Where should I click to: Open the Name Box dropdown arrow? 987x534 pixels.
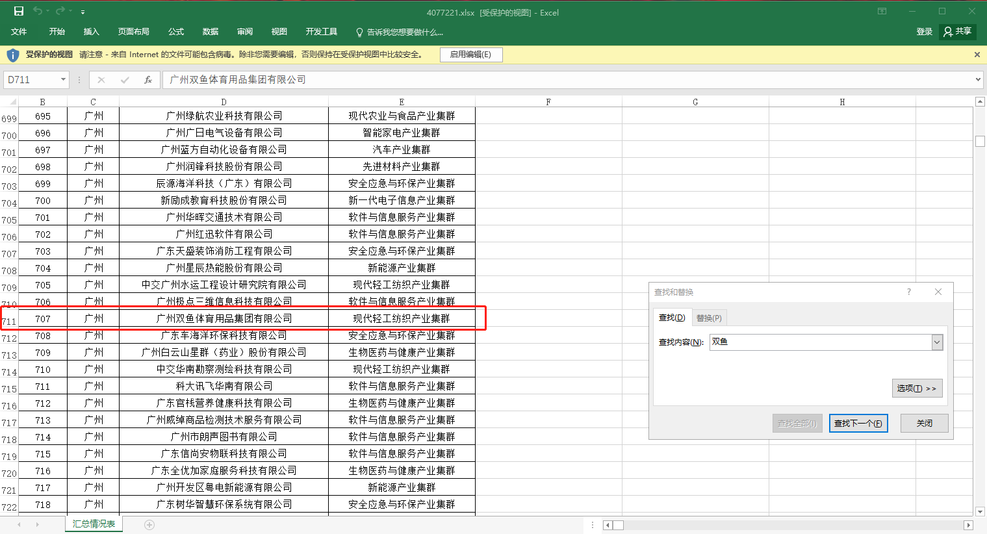pyautogui.click(x=63, y=80)
